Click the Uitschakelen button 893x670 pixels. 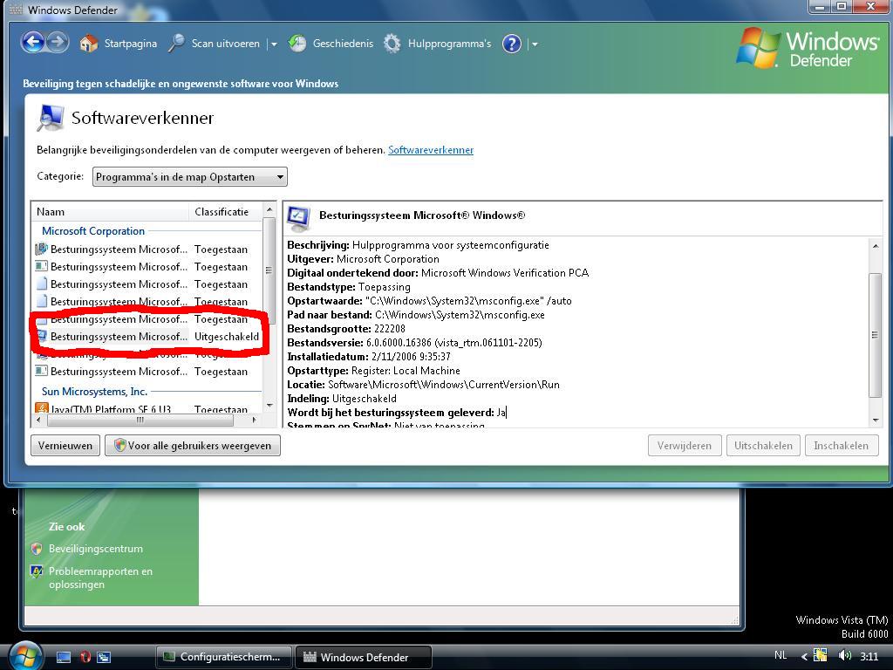coord(763,446)
